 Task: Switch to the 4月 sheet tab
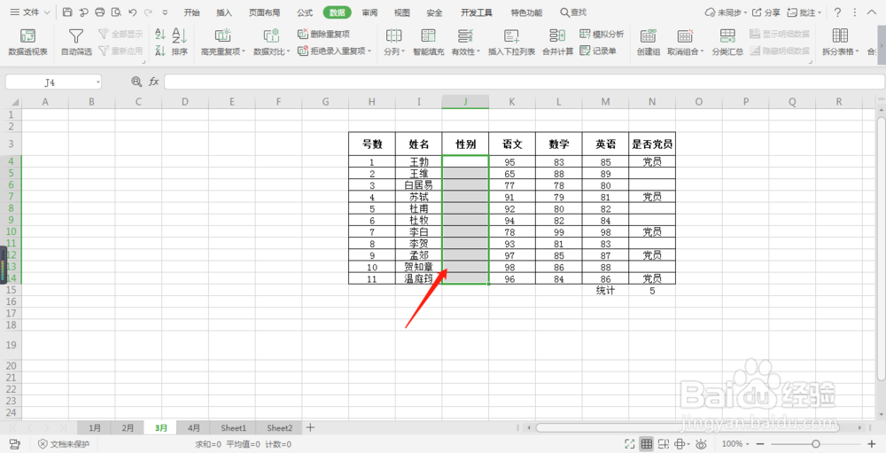(x=193, y=427)
